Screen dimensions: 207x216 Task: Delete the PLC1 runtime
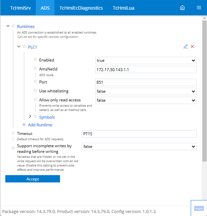192,47
